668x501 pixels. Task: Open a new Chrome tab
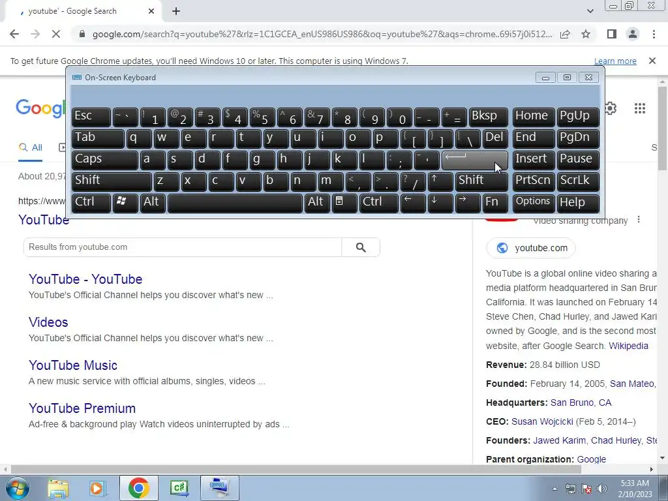(x=176, y=11)
